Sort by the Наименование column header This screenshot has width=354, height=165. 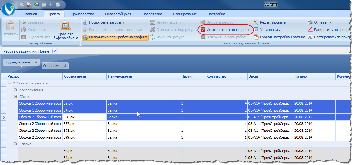[143, 76]
